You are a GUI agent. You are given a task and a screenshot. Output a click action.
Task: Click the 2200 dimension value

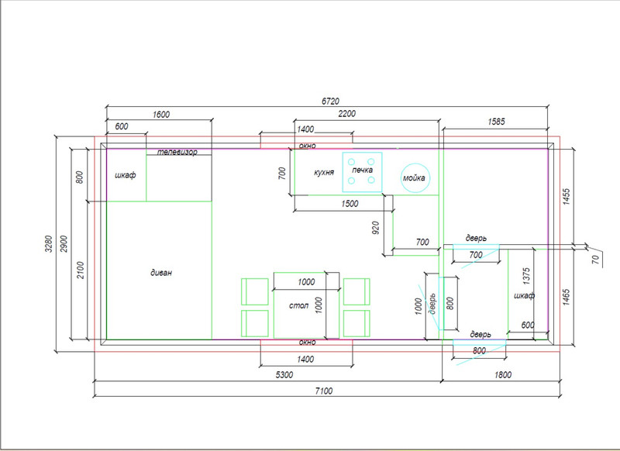click(x=346, y=114)
